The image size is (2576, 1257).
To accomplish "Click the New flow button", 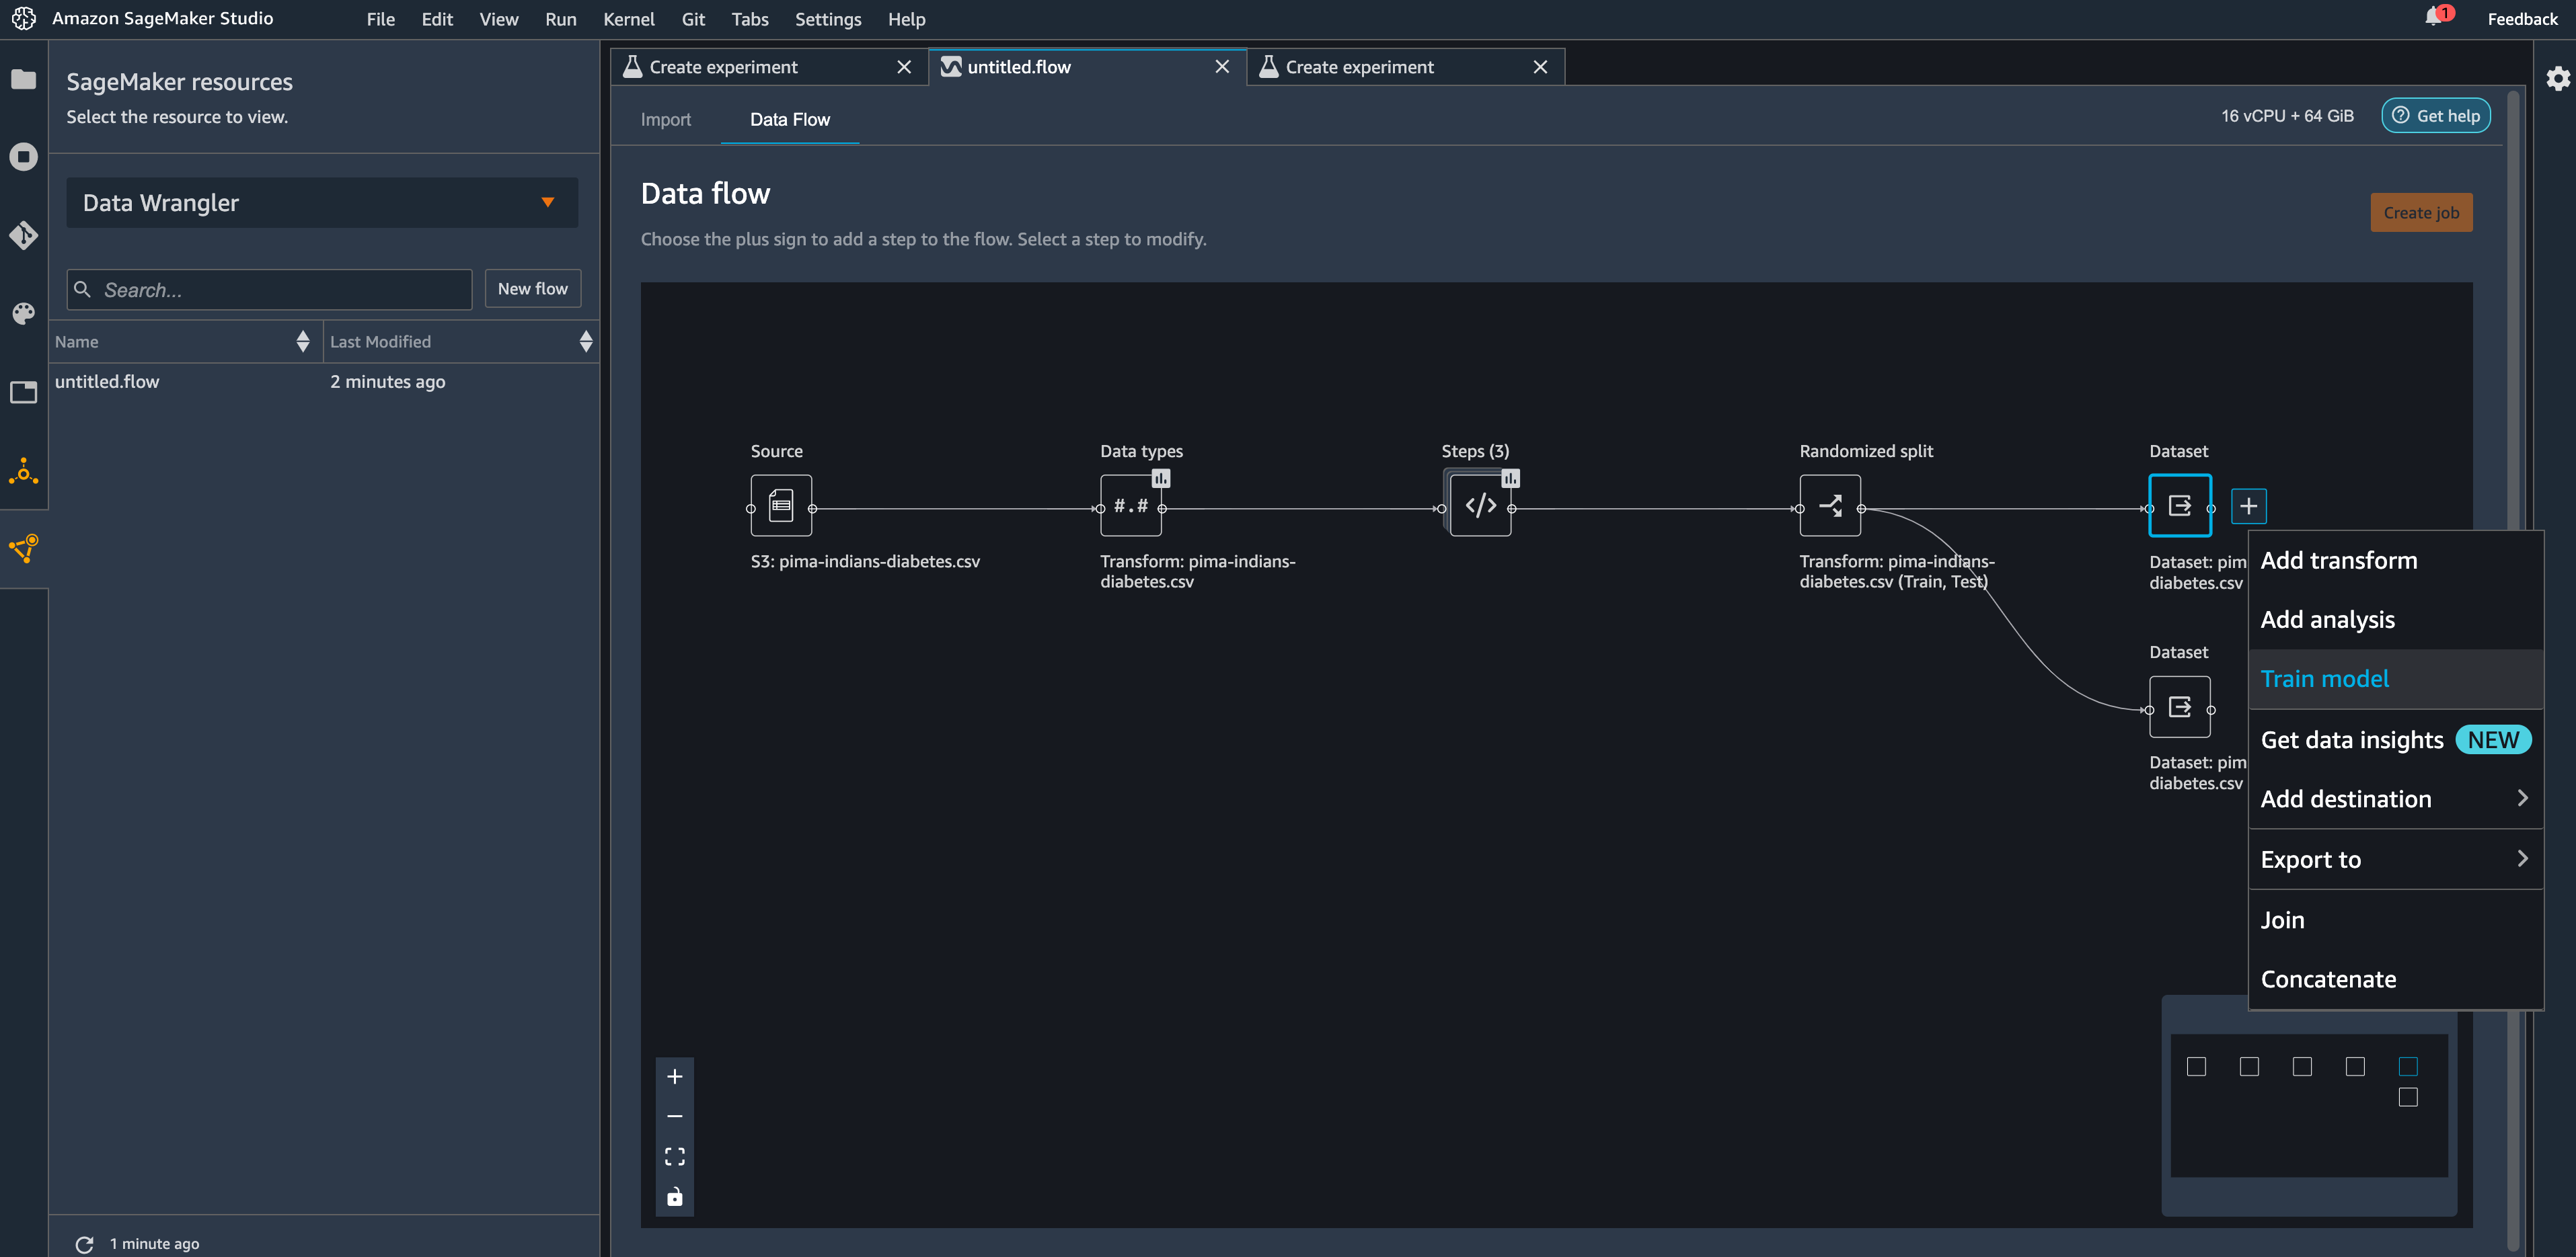I will (532, 289).
